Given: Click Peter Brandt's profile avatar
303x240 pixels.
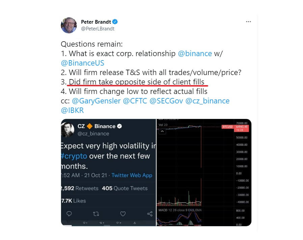Looking at the screenshot, I should pyautogui.click(x=69, y=25).
